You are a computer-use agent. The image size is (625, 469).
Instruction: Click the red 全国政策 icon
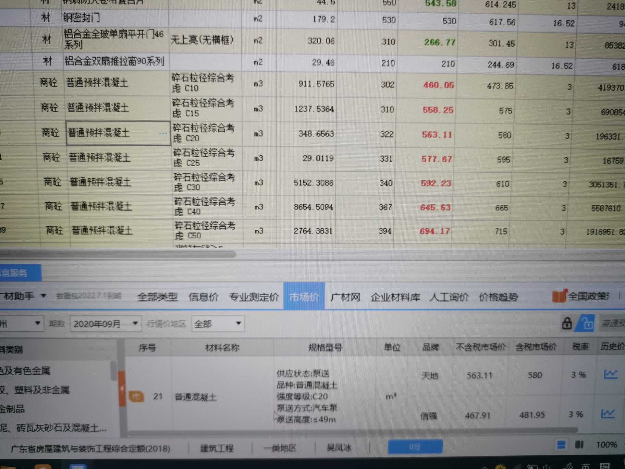pos(560,296)
